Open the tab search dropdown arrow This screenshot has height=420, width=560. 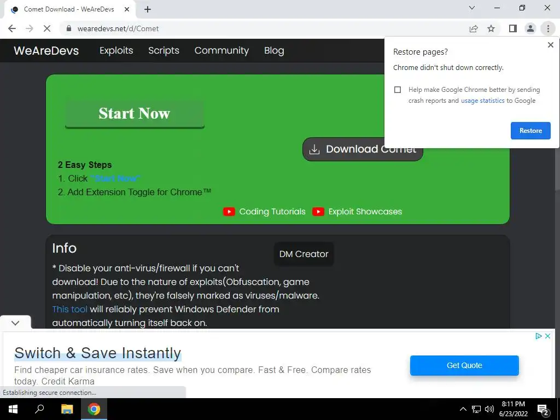pyautogui.click(x=472, y=8)
